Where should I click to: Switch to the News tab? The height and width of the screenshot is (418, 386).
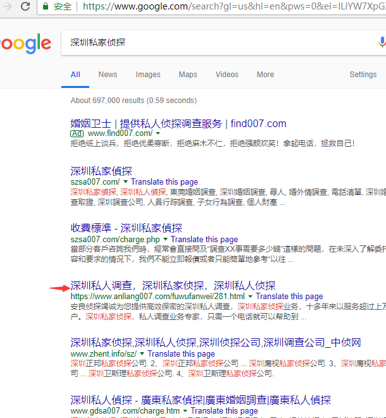tap(108, 75)
